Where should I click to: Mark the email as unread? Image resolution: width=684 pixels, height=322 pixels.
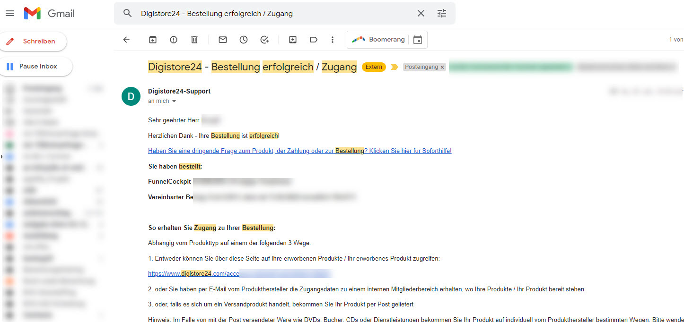(223, 40)
